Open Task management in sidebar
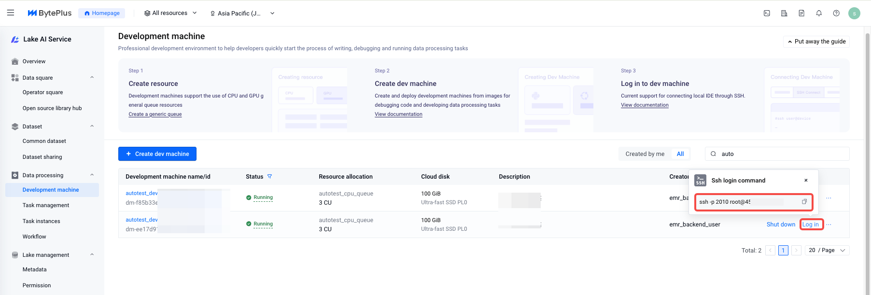871x295 pixels. tap(46, 205)
